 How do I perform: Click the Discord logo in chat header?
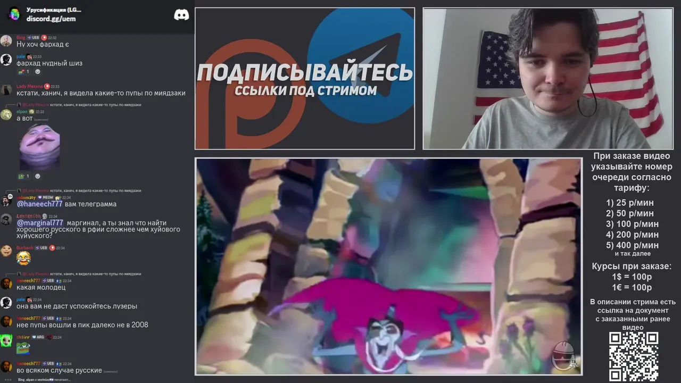[x=181, y=15]
